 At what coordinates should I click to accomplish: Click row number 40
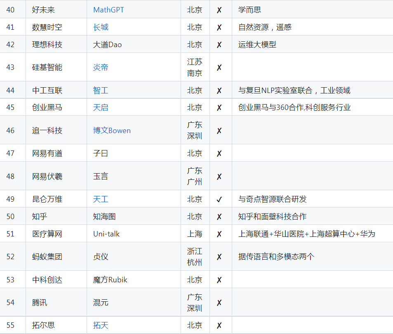[10, 10]
